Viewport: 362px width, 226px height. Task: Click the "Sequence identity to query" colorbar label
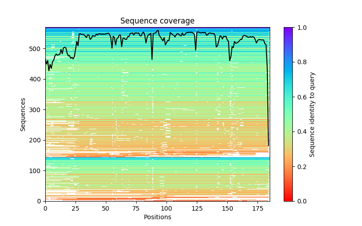pos(313,114)
